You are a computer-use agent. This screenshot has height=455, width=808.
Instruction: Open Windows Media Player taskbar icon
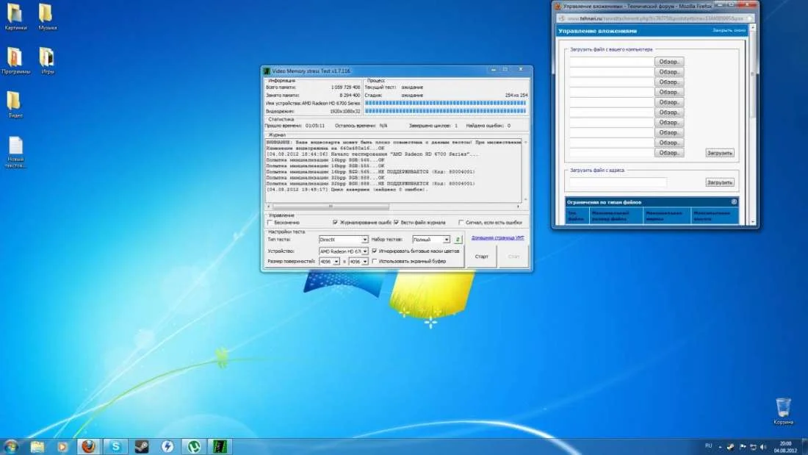(x=62, y=446)
